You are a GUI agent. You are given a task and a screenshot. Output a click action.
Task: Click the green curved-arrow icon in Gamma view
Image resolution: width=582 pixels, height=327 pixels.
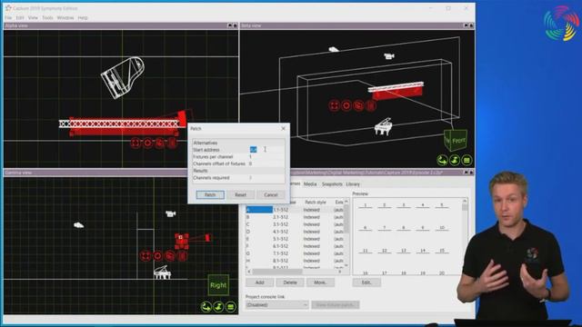206,307
